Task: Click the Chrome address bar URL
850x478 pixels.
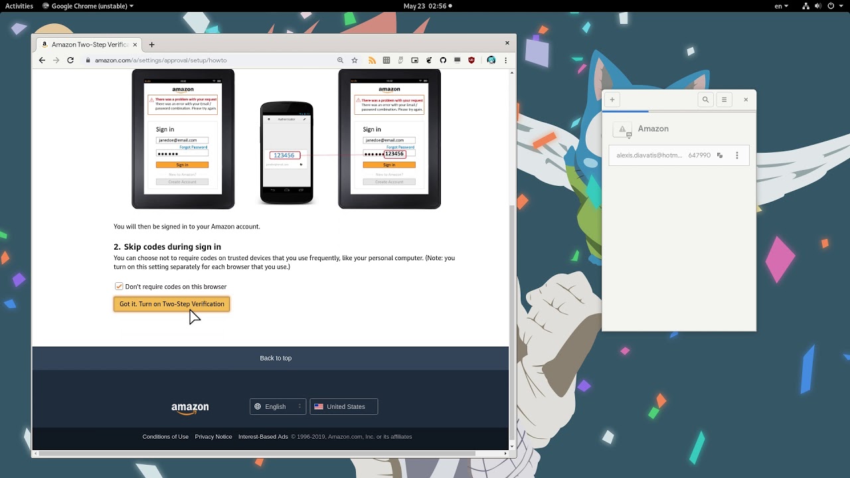Action: point(161,60)
